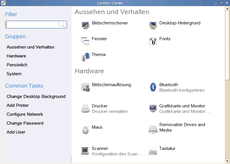Open the Fonts settings icon
The height and width of the screenshot is (164, 230).
[x=153, y=41]
